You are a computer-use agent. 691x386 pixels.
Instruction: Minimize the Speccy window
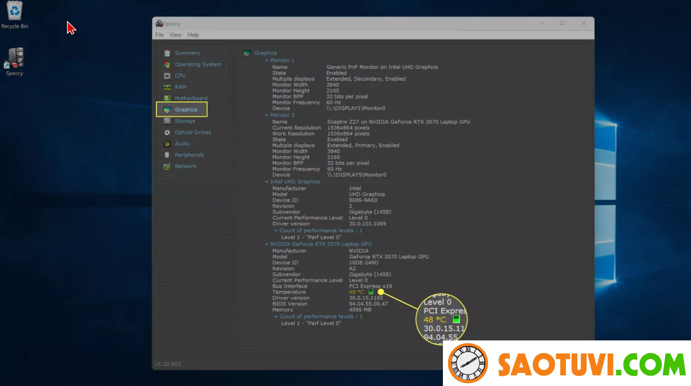(x=541, y=23)
